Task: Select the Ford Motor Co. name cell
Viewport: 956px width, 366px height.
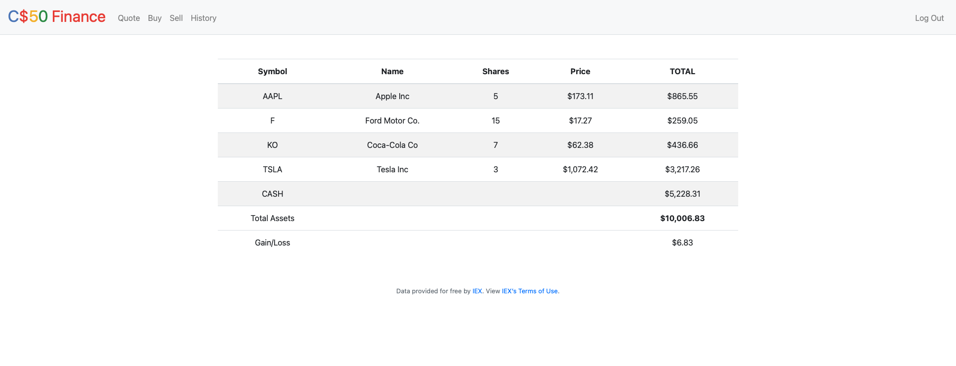Action: tap(392, 121)
